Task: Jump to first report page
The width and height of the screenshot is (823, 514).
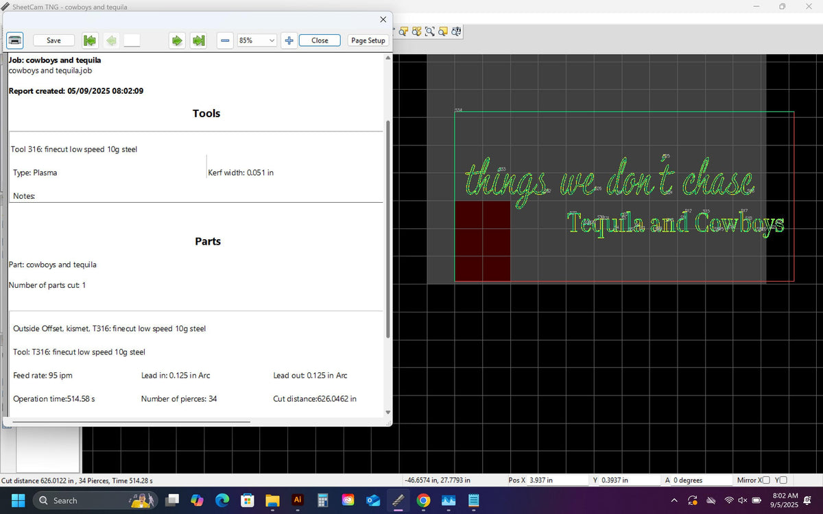Action: [89, 40]
